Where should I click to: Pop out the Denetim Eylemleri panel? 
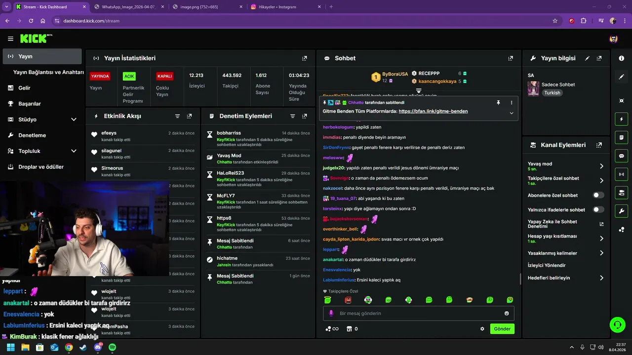[x=304, y=116]
